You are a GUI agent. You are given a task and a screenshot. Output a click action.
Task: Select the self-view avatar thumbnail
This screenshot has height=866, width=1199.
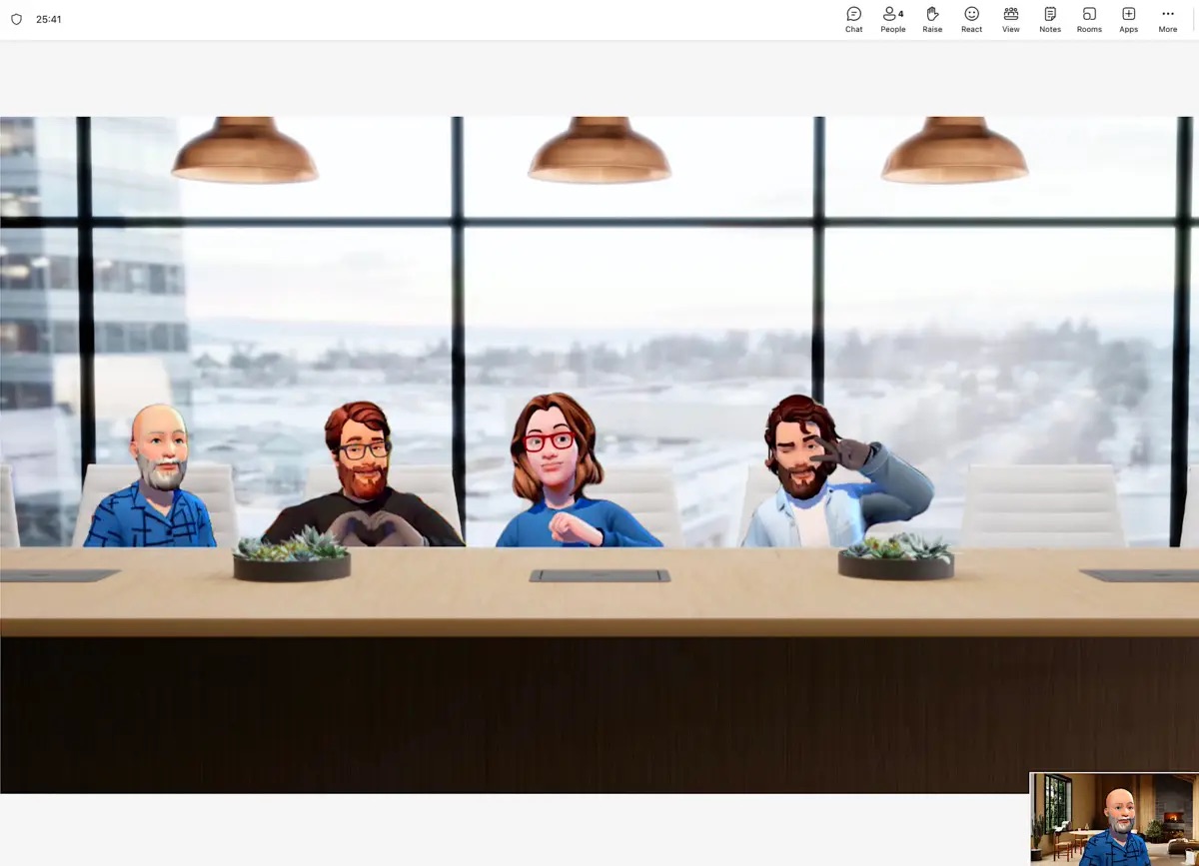pos(1114,819)
